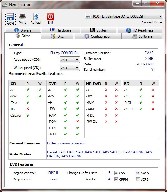Click the Configuration tab gear icon
Screen dimensions: 167x192
coord(87,36)
